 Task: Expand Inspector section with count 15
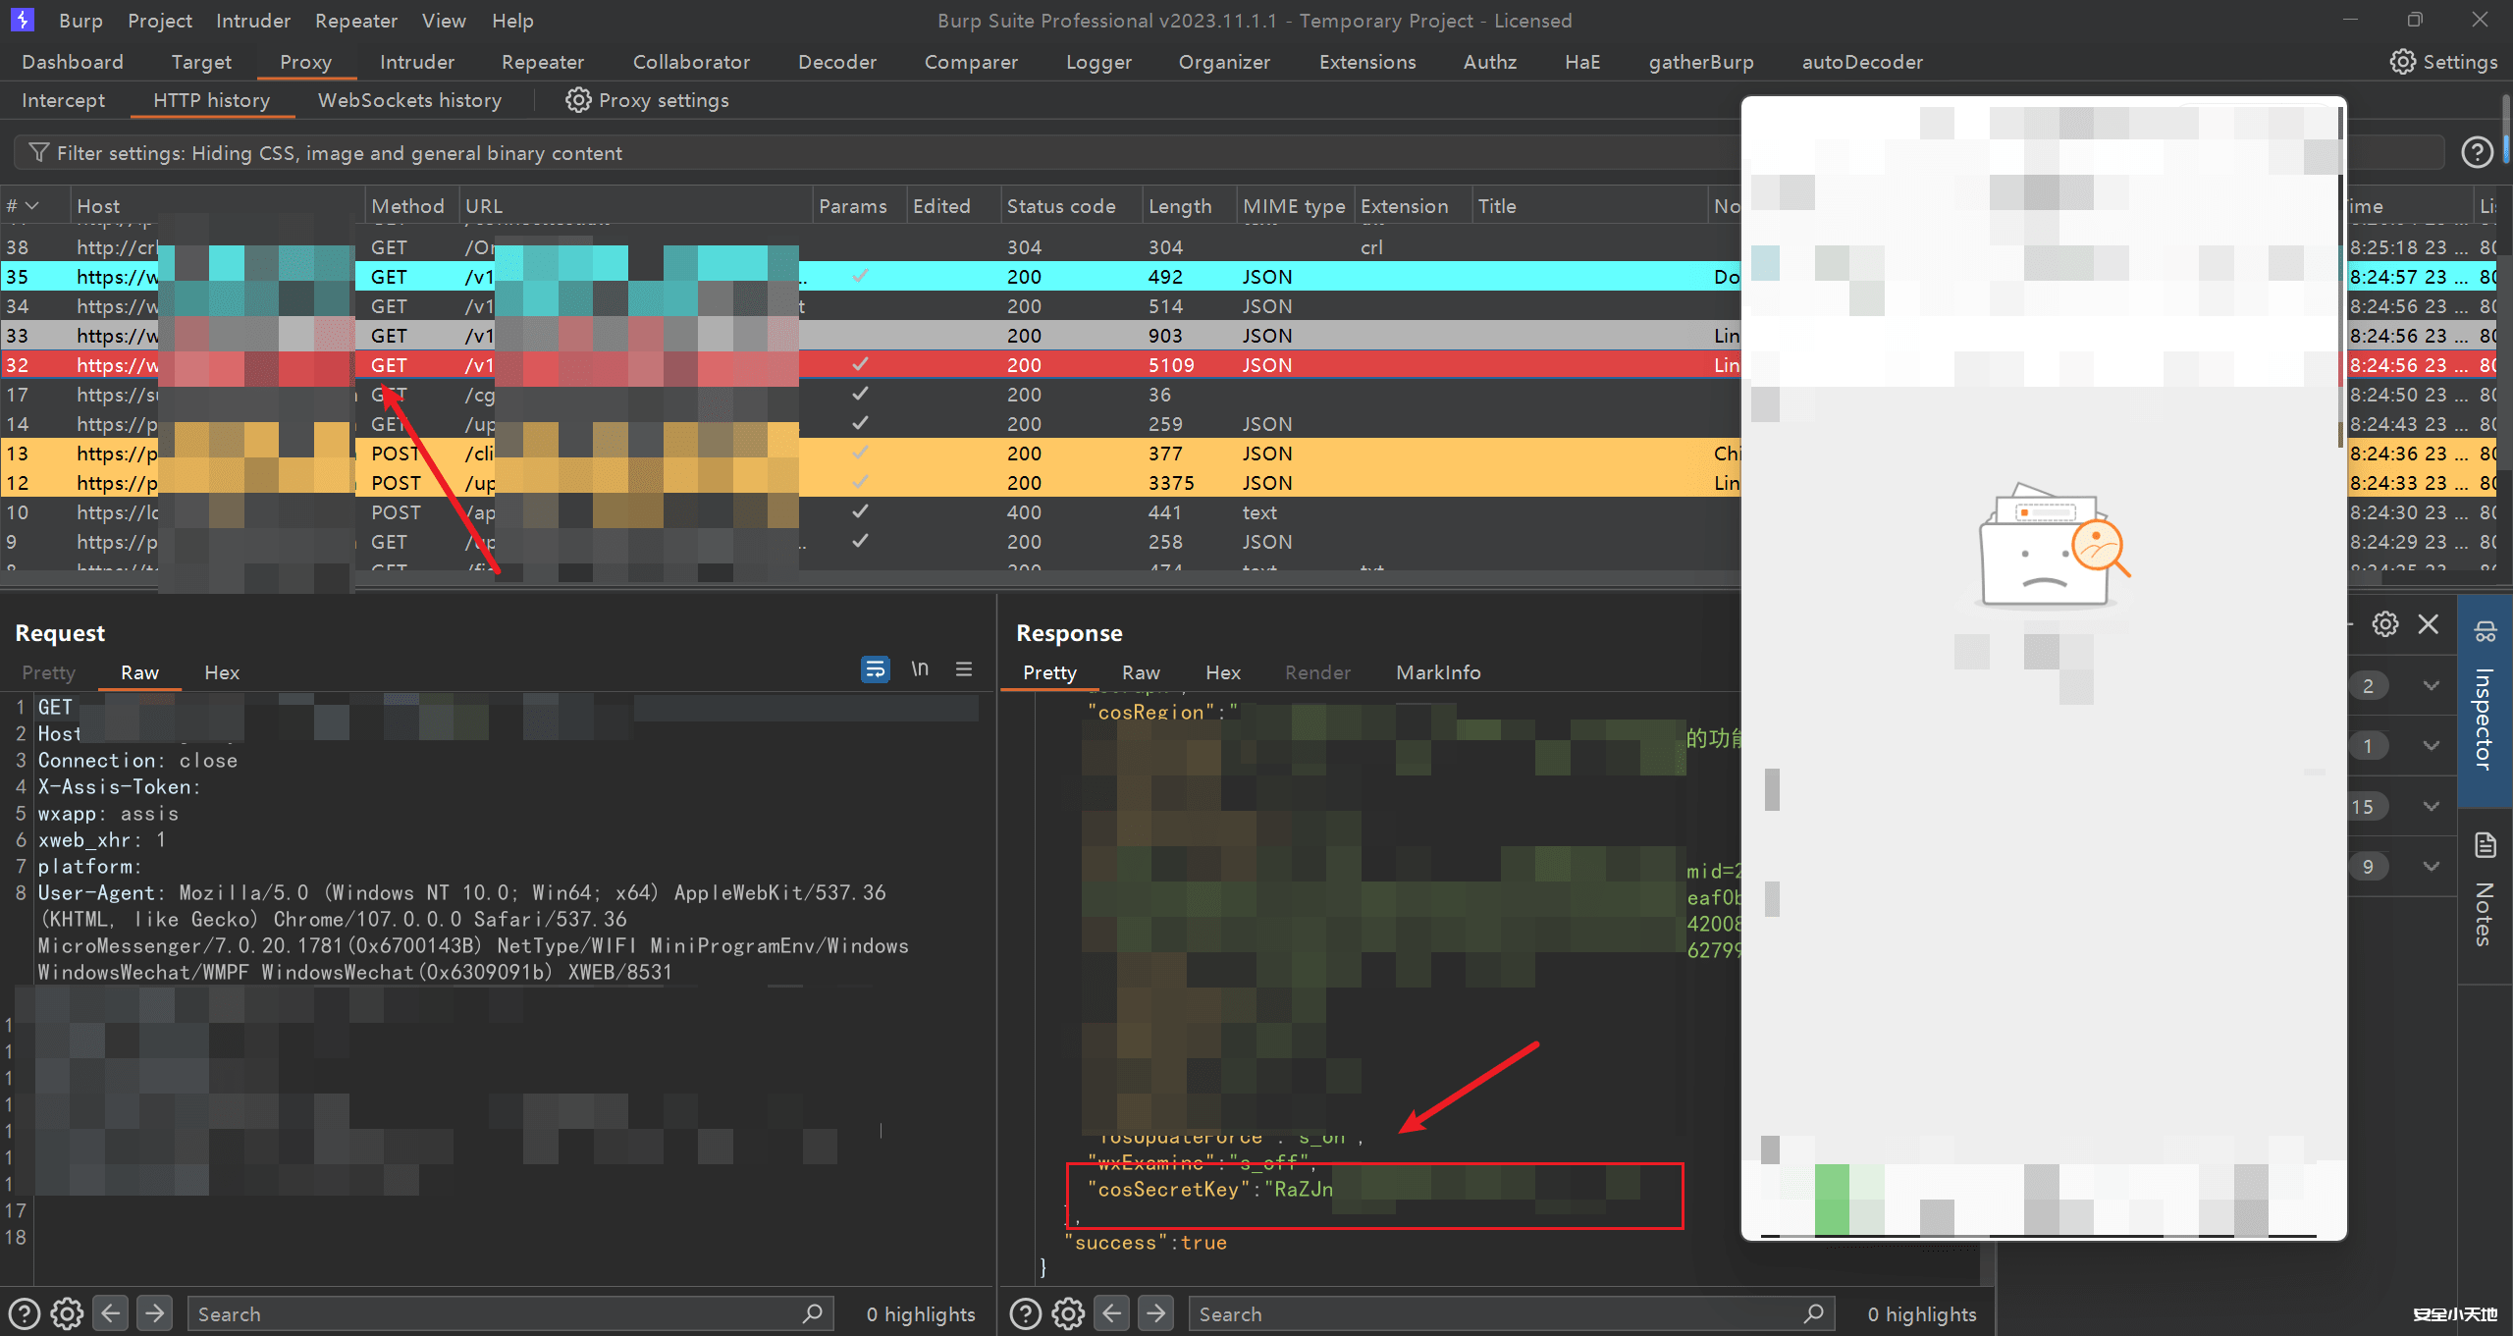pos(2431,806)
